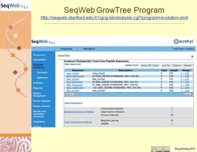Switch to the Managers tab
Image resolution: width=197 pixels, height=152 pixels.
(x=89, y=49)
